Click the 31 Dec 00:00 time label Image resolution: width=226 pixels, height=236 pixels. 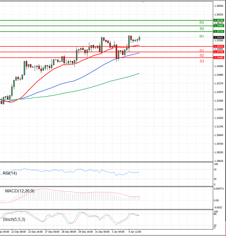[x=102, y=231]
